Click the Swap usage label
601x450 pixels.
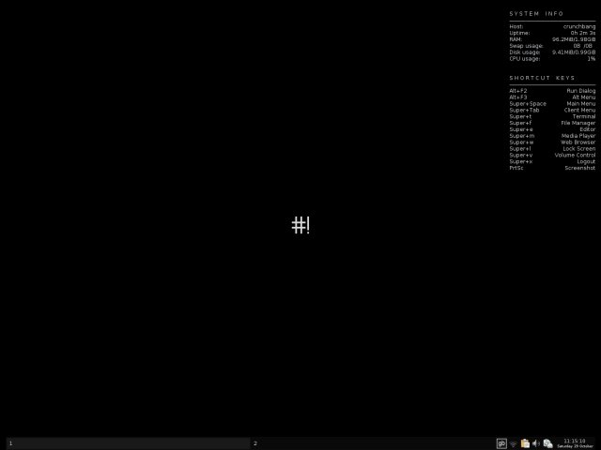[x=526, y=46]
